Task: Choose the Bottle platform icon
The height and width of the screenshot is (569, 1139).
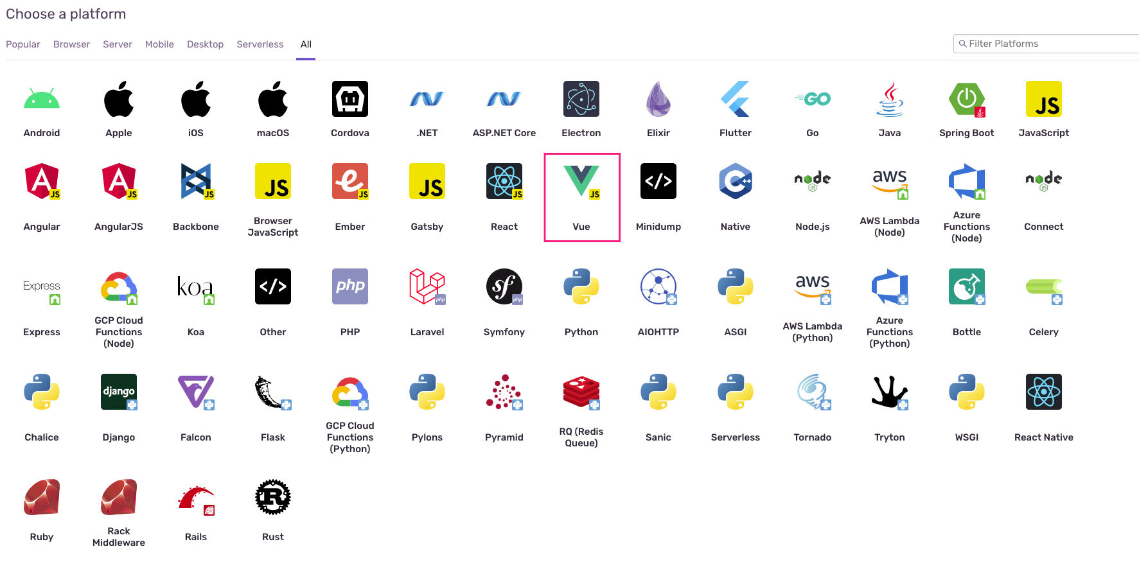Action: (x=967, y=286)
